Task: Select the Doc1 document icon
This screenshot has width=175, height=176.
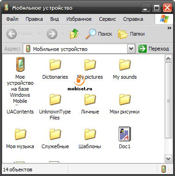Action: [124, 134]
